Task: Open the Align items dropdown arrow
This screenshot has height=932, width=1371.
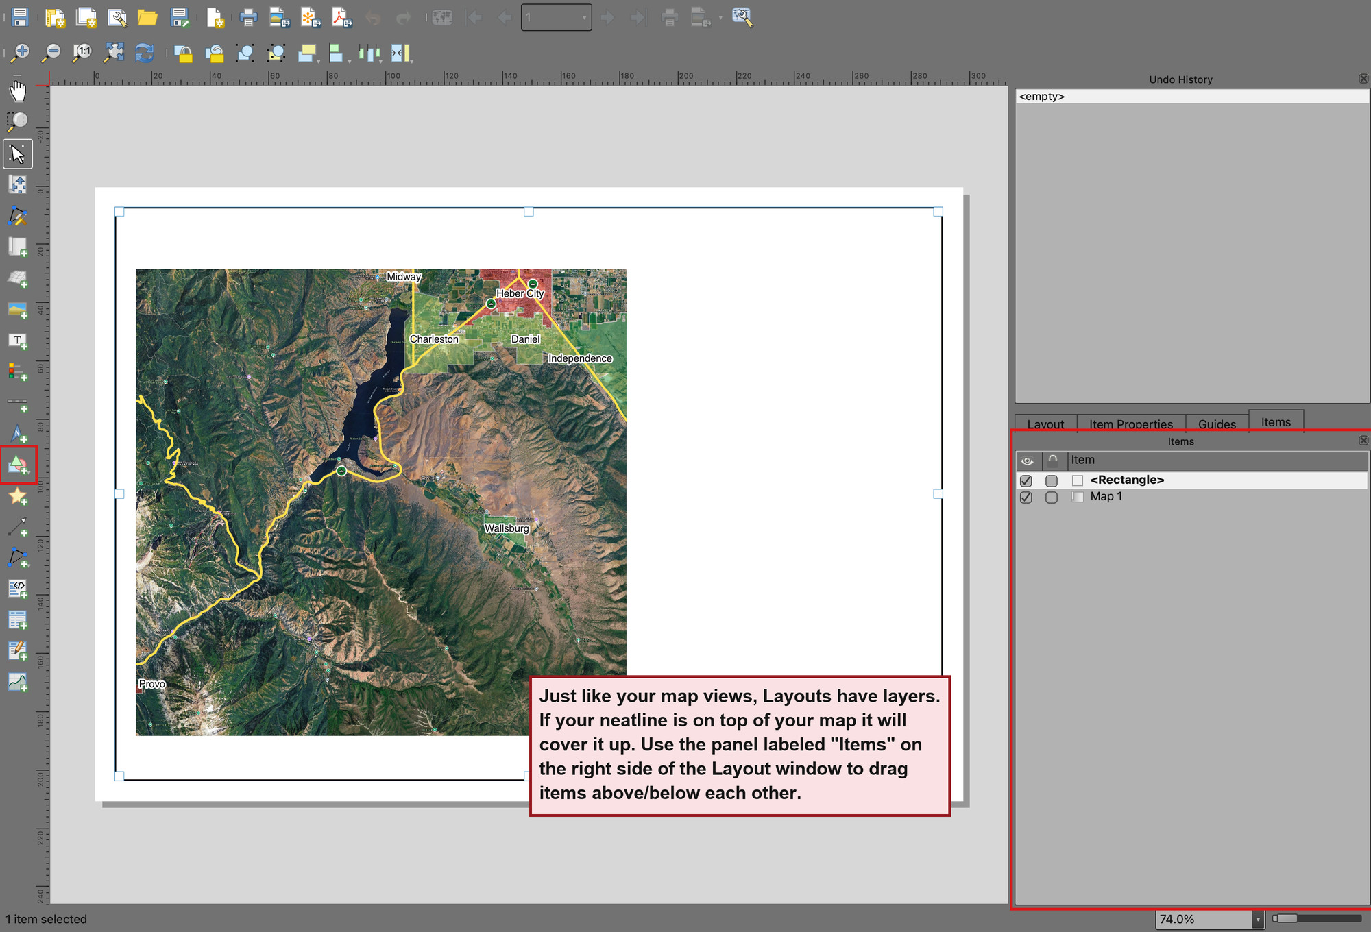Action: pos(350,61)
